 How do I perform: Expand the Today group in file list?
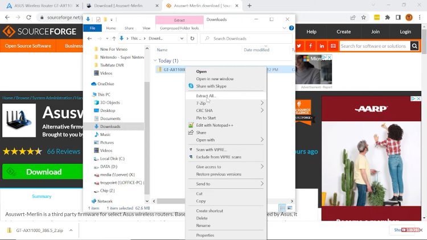155,60
